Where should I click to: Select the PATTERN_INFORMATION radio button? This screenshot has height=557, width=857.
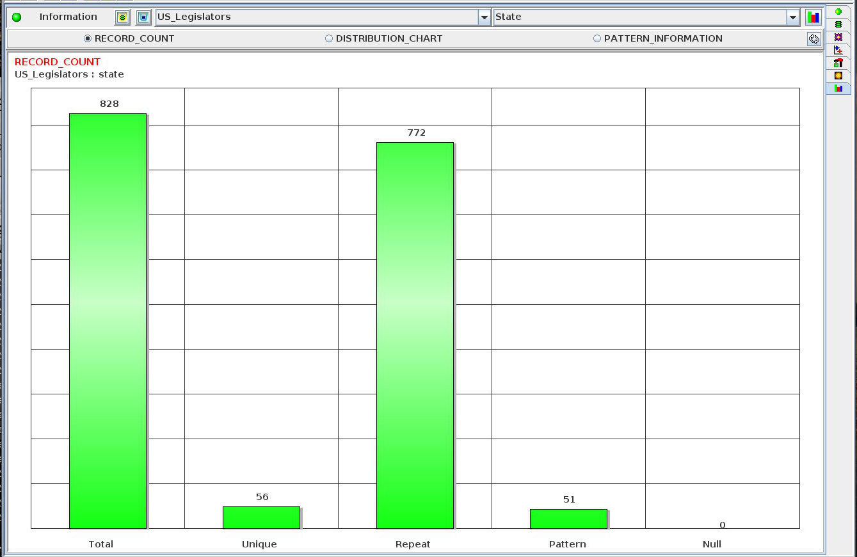597,38
